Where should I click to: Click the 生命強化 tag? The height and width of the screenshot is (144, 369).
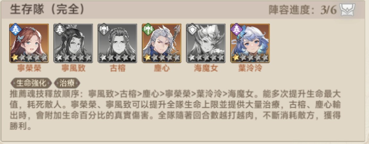(x=31, y=83)
